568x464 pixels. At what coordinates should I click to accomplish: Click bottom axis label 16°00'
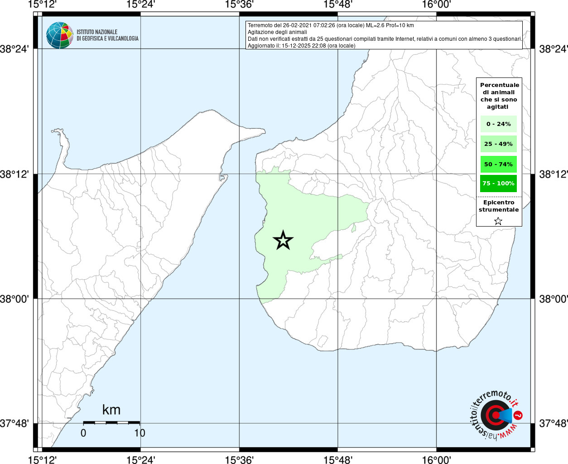coord(436,460)
